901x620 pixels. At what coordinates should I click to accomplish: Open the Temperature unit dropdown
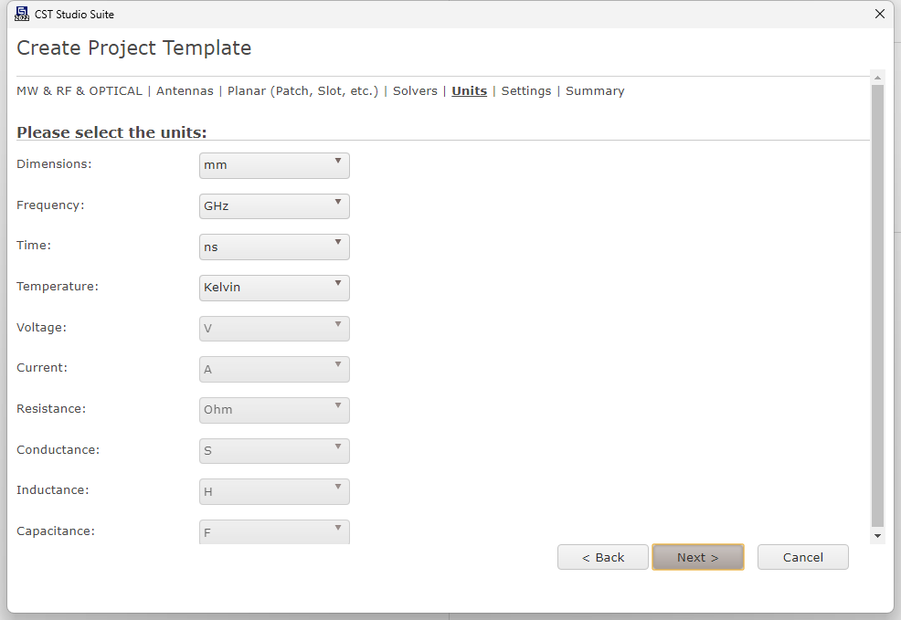(x=274, y=288)
